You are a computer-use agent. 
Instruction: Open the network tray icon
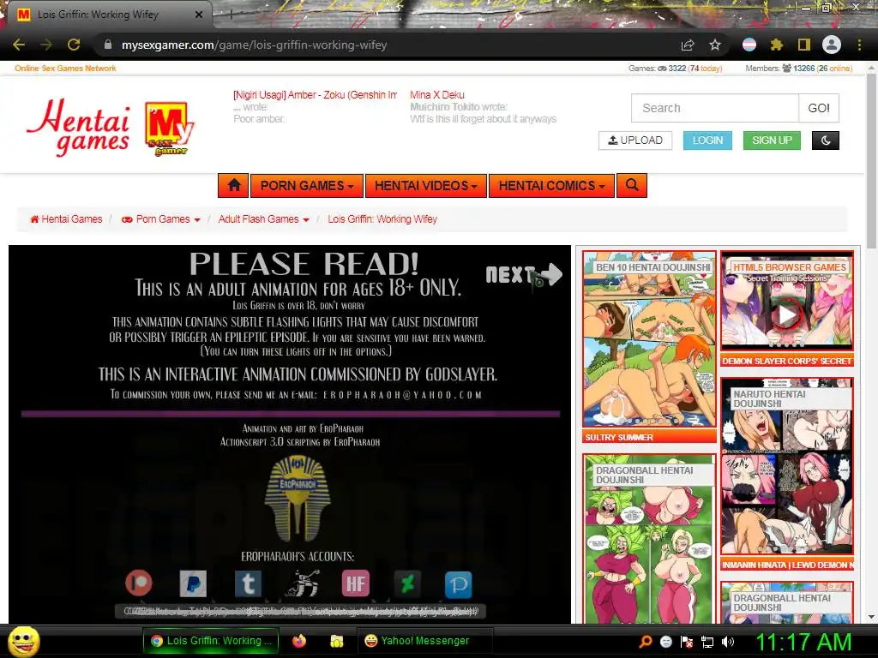coord(707,642)
